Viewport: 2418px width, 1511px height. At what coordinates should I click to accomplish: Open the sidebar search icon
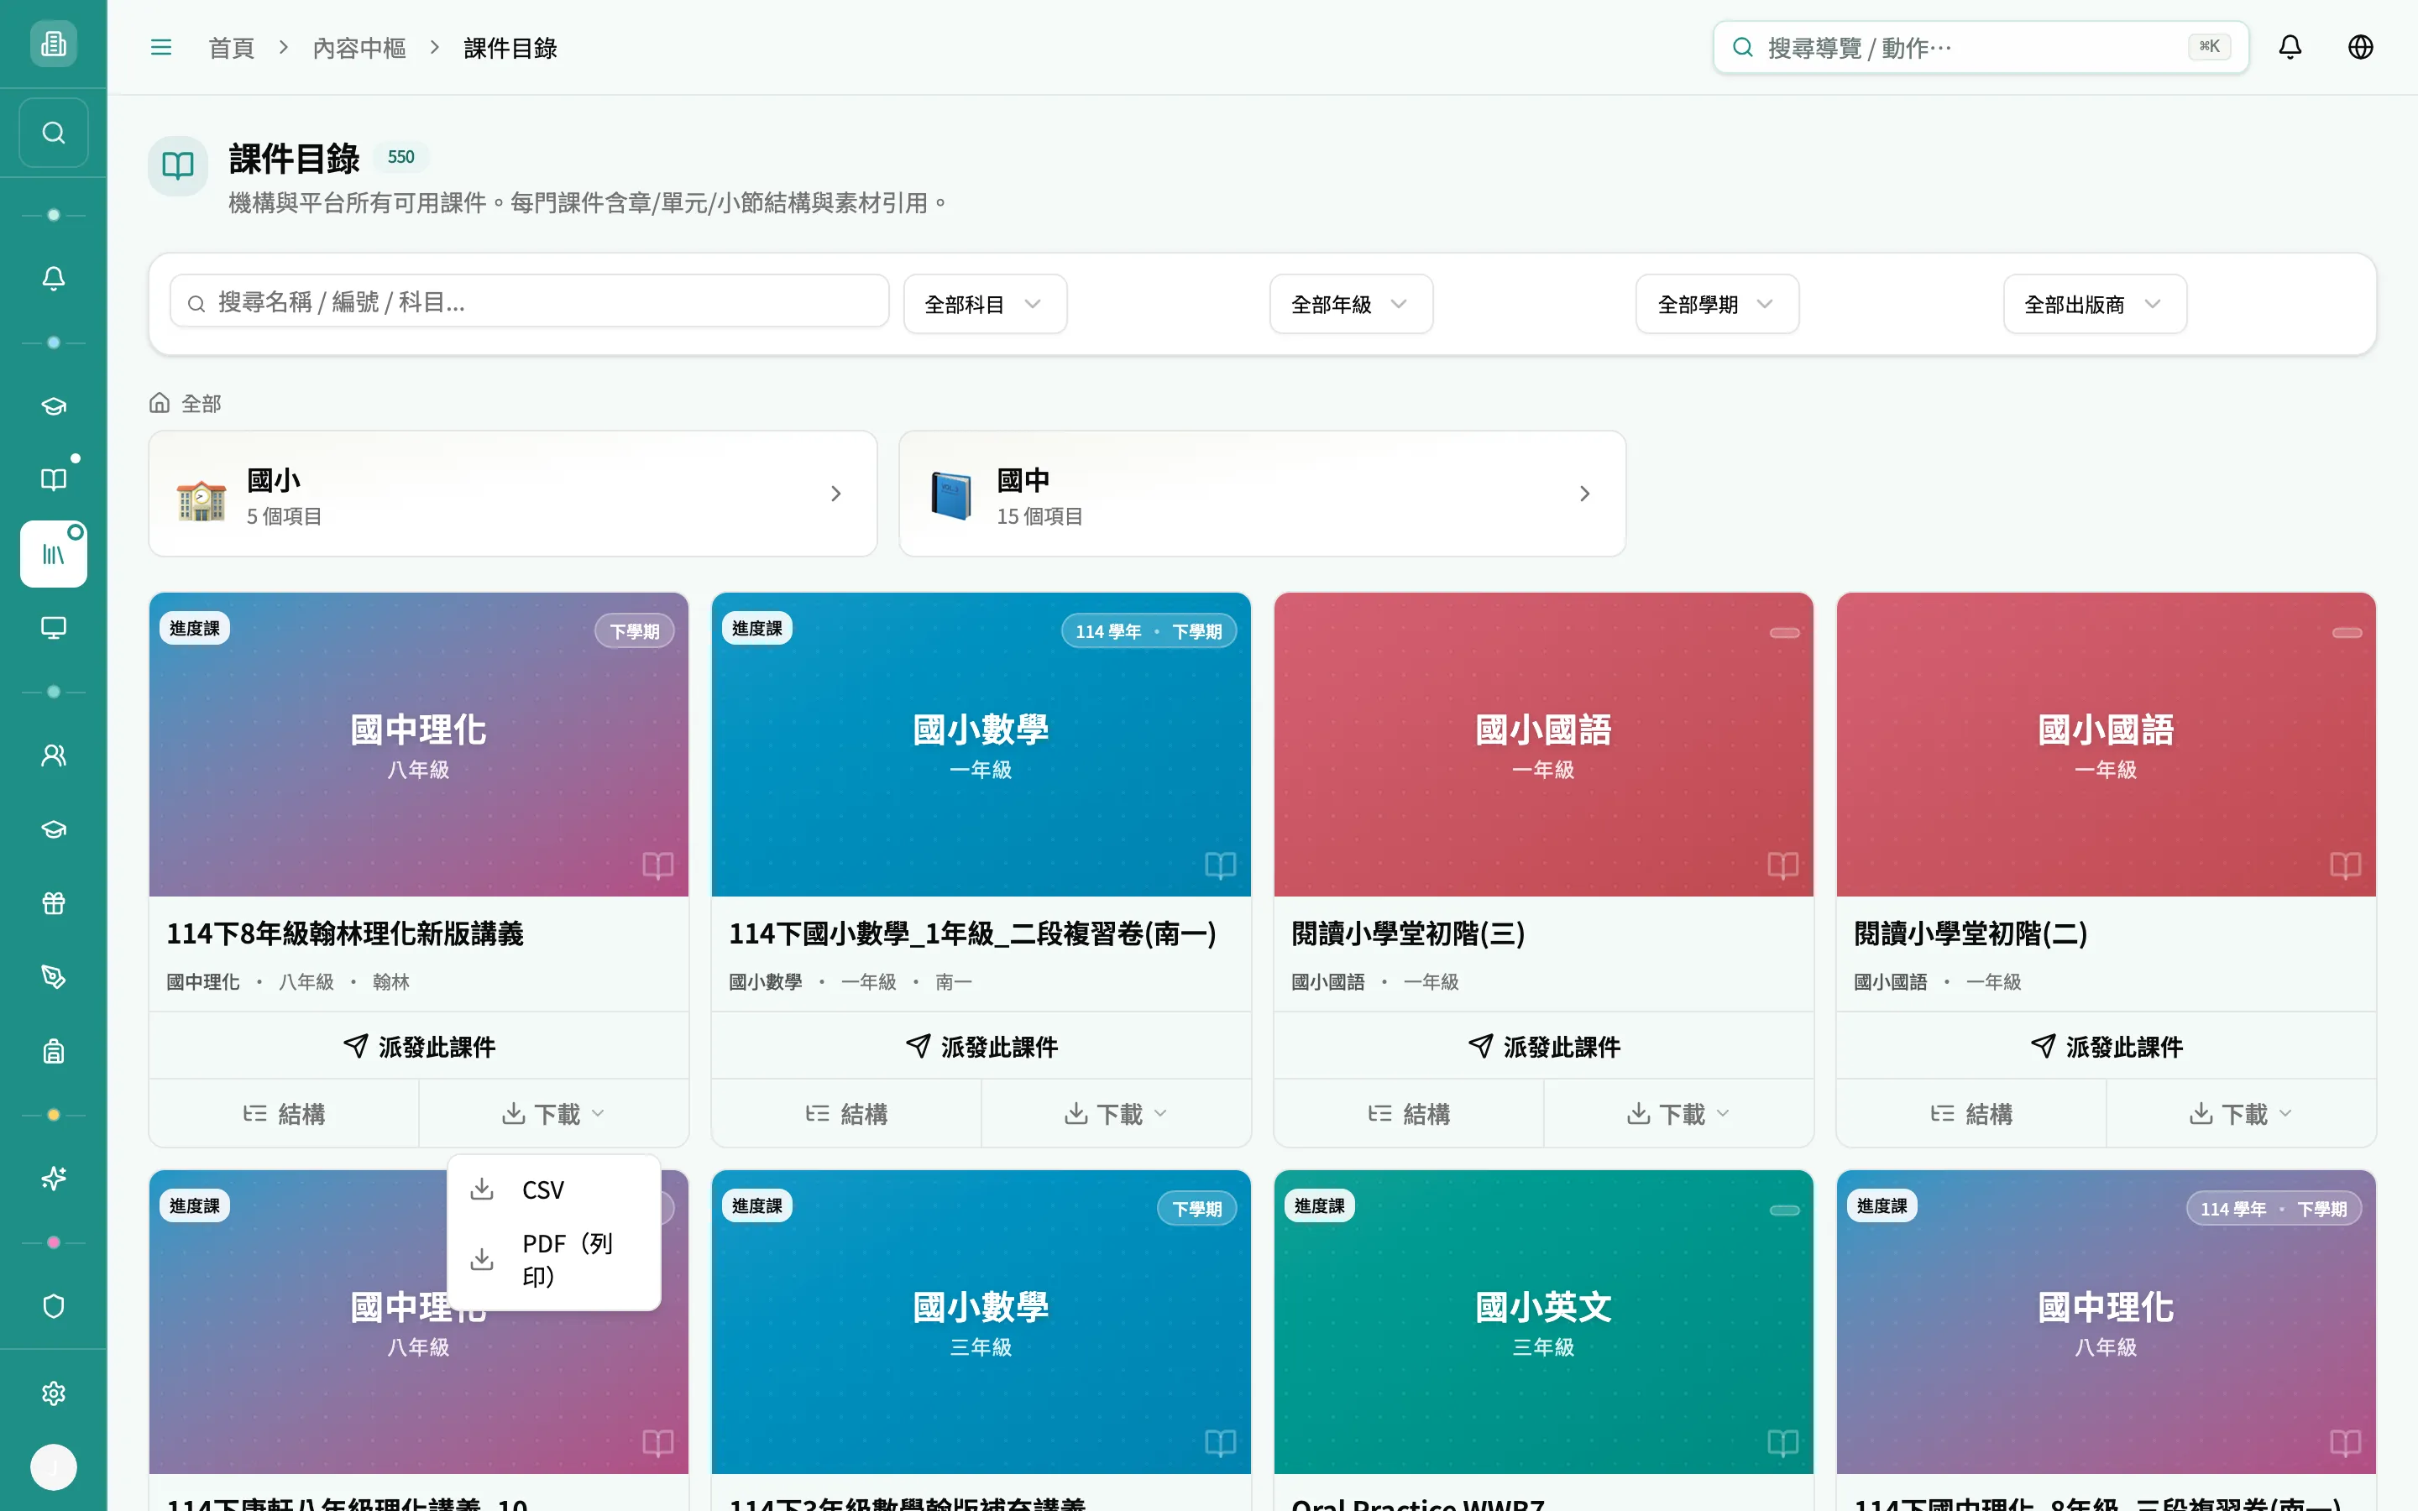pyautogui.click(x=54, y=133)
